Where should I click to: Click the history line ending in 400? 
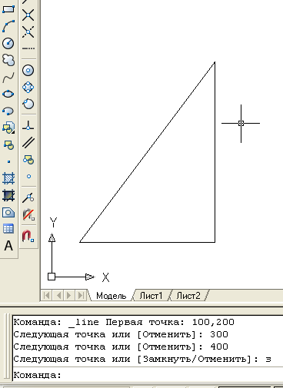click(121, 347)
